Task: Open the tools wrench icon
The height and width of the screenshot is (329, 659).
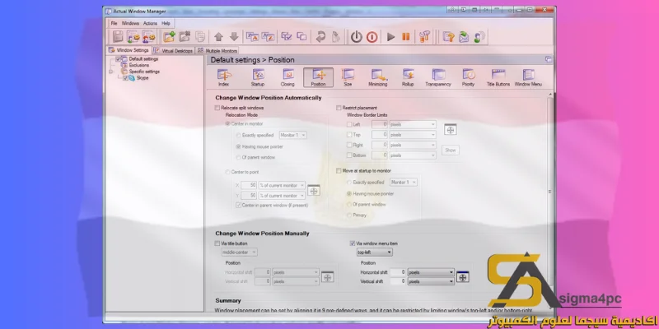Action: point(425,37)
